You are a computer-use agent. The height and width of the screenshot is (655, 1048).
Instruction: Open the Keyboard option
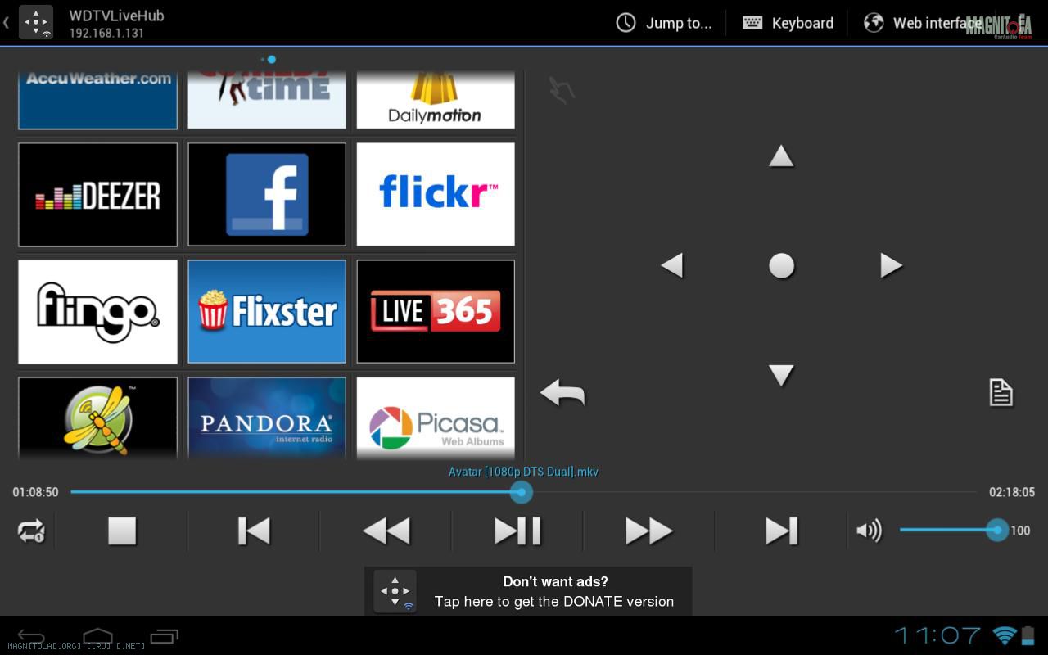(x=788, y=23)
